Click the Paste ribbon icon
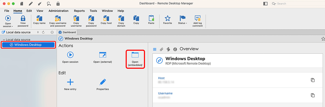 point(151,19)
